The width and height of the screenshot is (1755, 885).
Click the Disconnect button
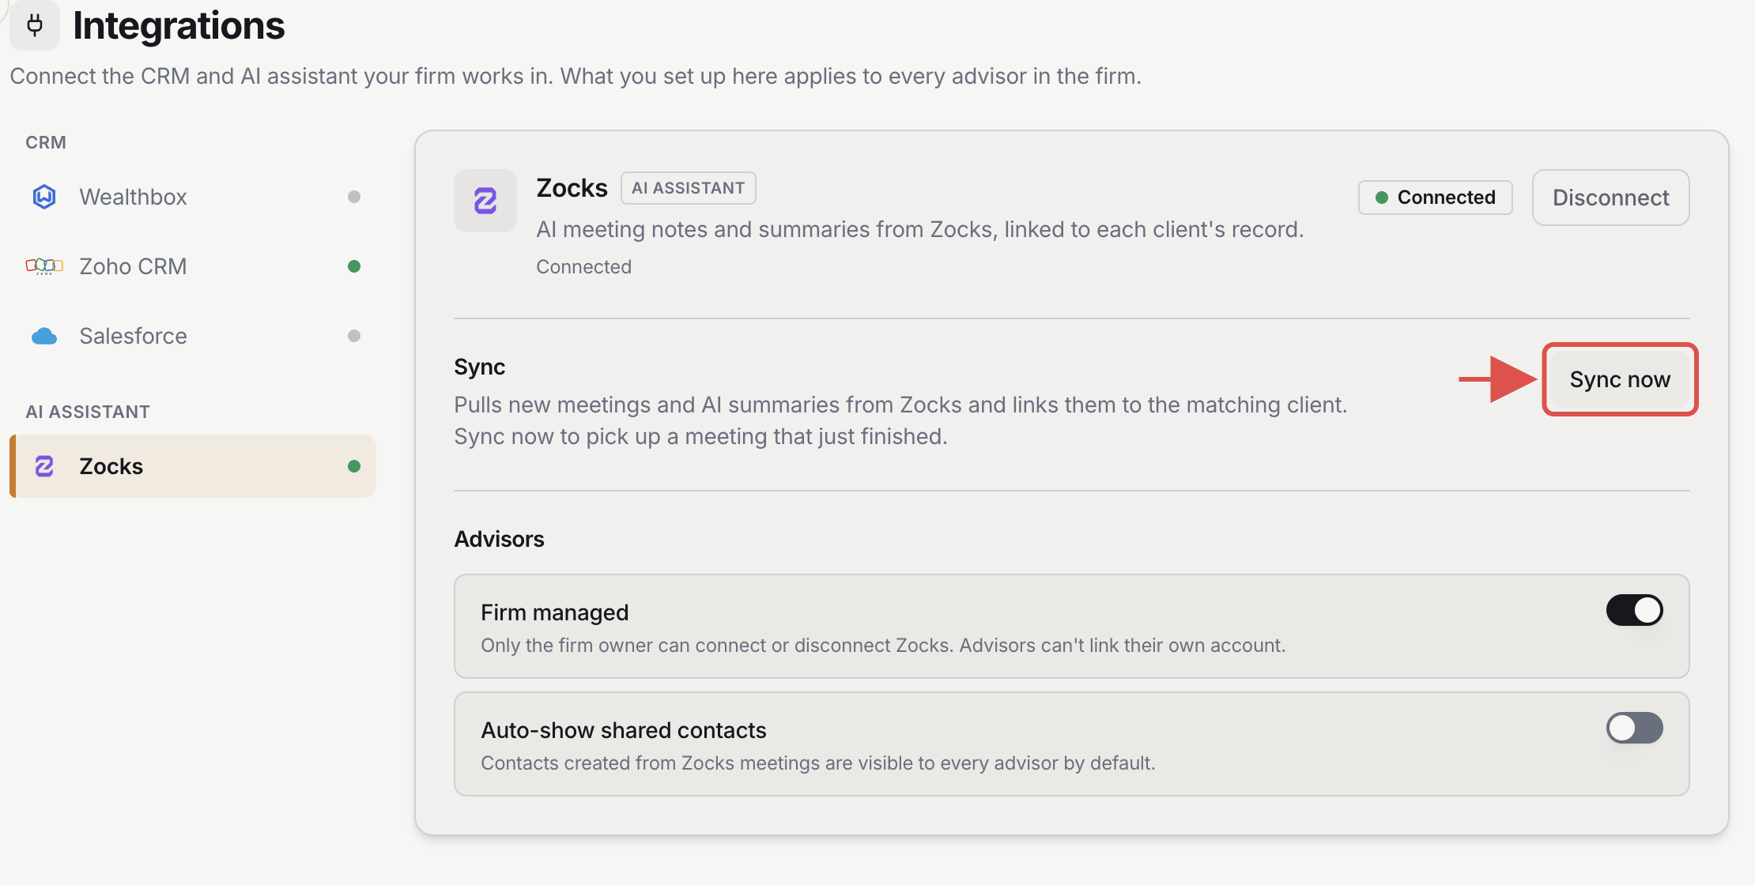tap(1610, 198)
